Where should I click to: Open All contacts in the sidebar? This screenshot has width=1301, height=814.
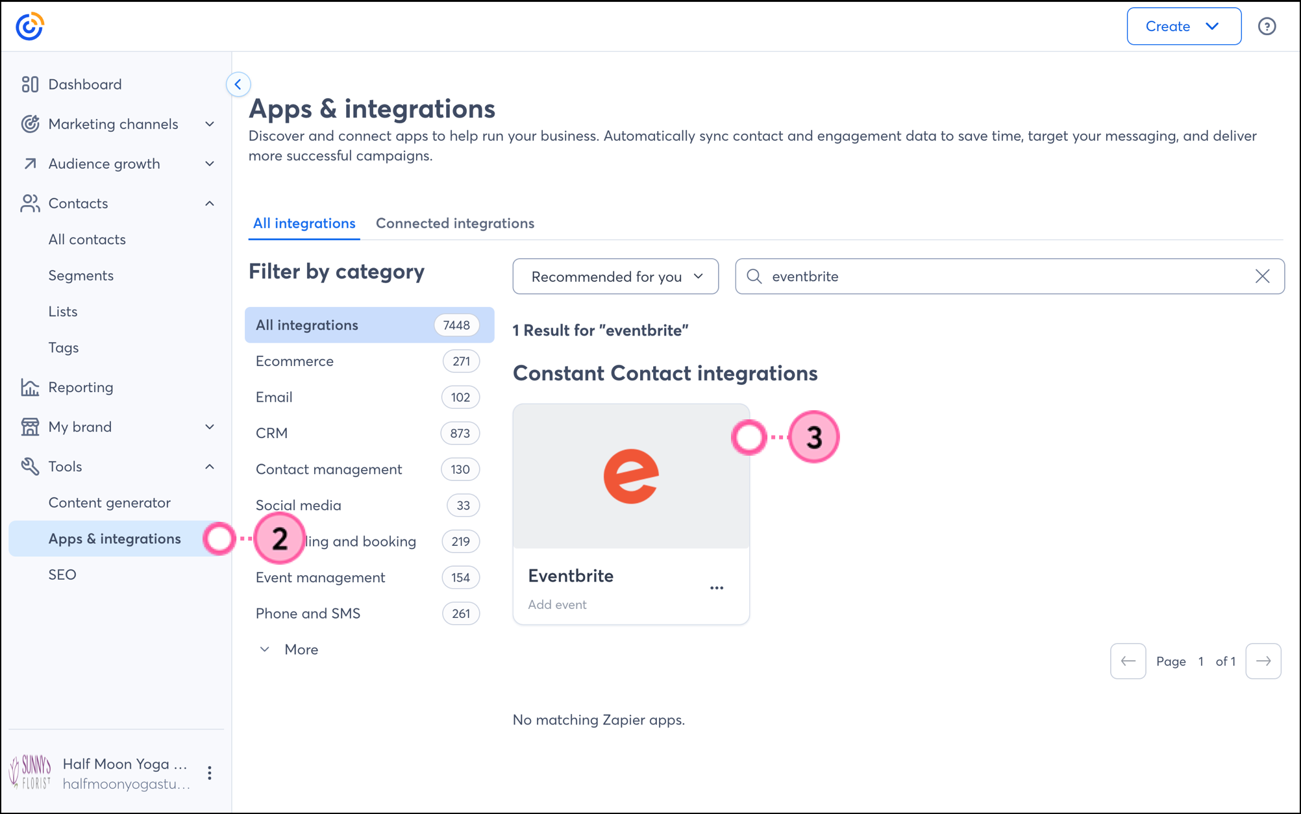[x=87, y=240]
